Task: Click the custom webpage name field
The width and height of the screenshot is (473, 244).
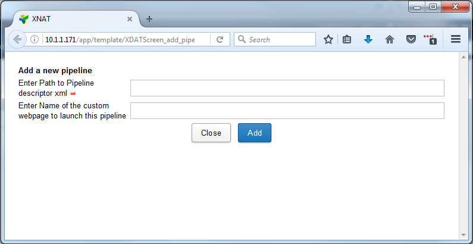Action: pos(287,111)
